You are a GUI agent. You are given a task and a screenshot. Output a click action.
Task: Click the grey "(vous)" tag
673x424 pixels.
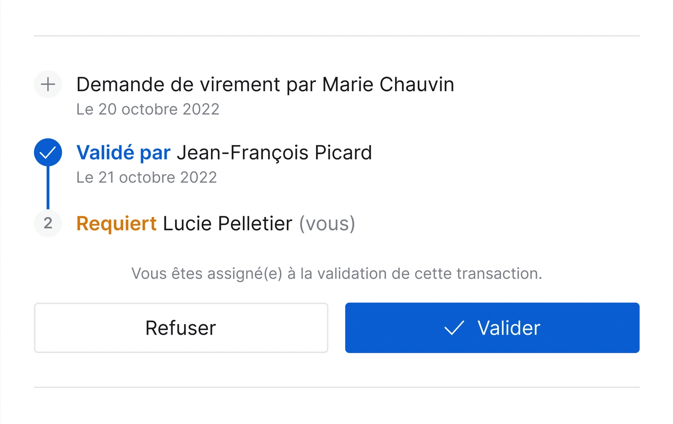pyautogui.click(x=327, y=223)
